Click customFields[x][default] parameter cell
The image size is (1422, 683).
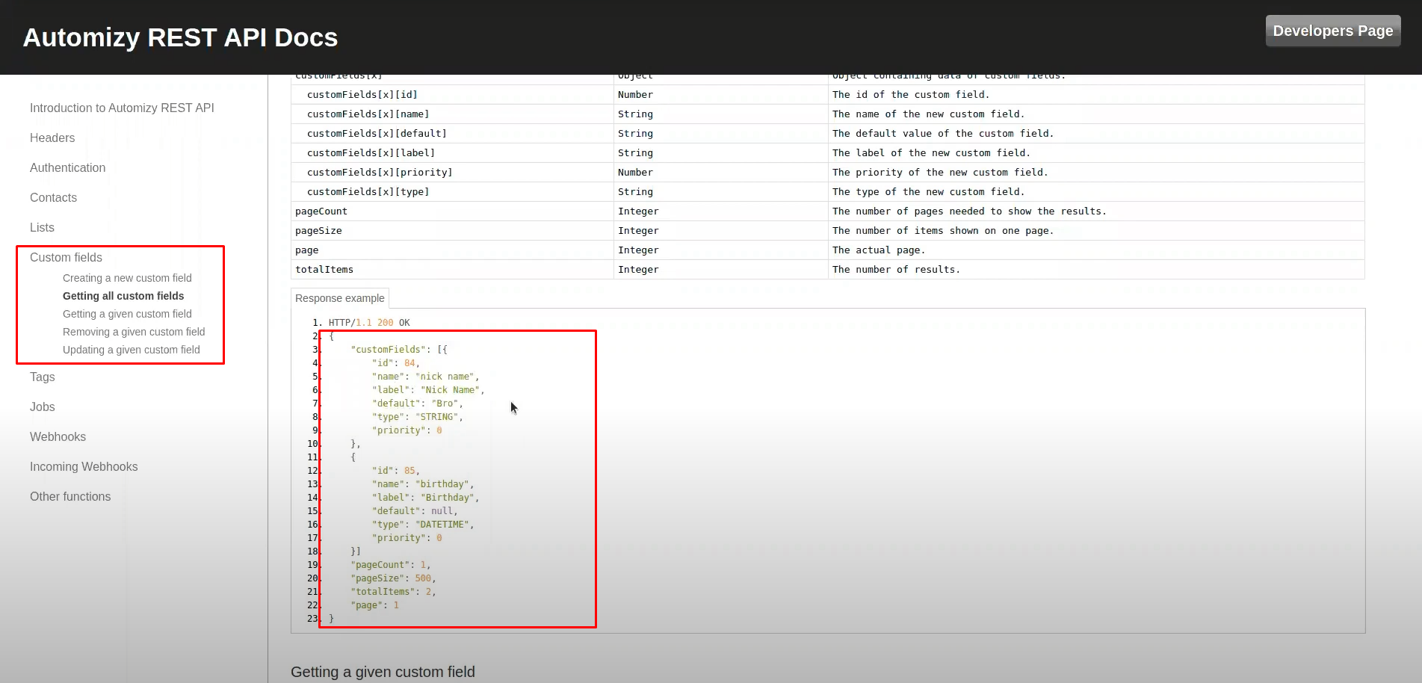452,134
